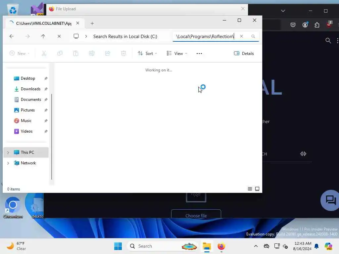Click the navigation pane scrollbar
The width and height of the screenshot is (339, 254).
point(51,137)
